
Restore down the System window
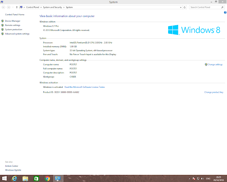coord(216,2)
